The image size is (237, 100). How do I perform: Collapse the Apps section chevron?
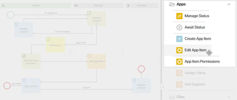[229, 4]
